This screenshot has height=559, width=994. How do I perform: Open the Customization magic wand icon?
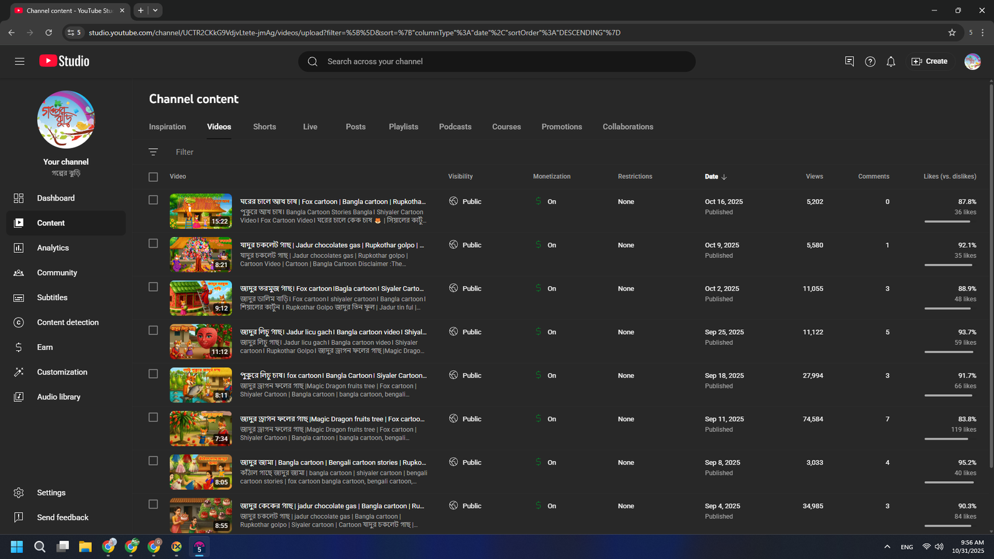19,372
